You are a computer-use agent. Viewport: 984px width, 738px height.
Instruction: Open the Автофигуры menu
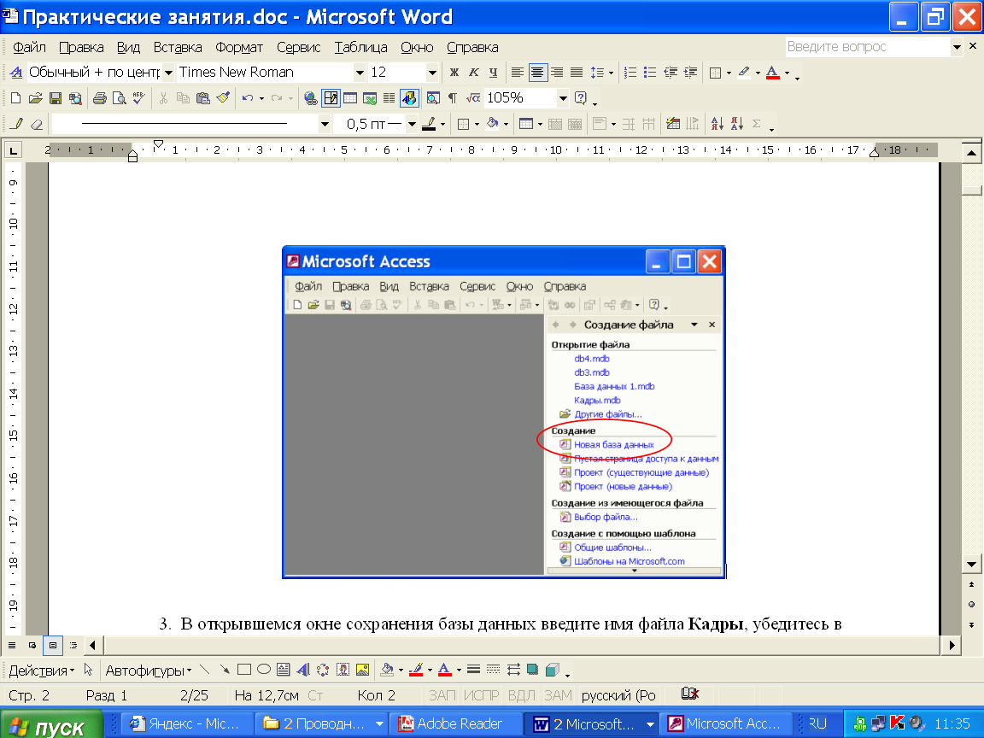coord(148,671)
